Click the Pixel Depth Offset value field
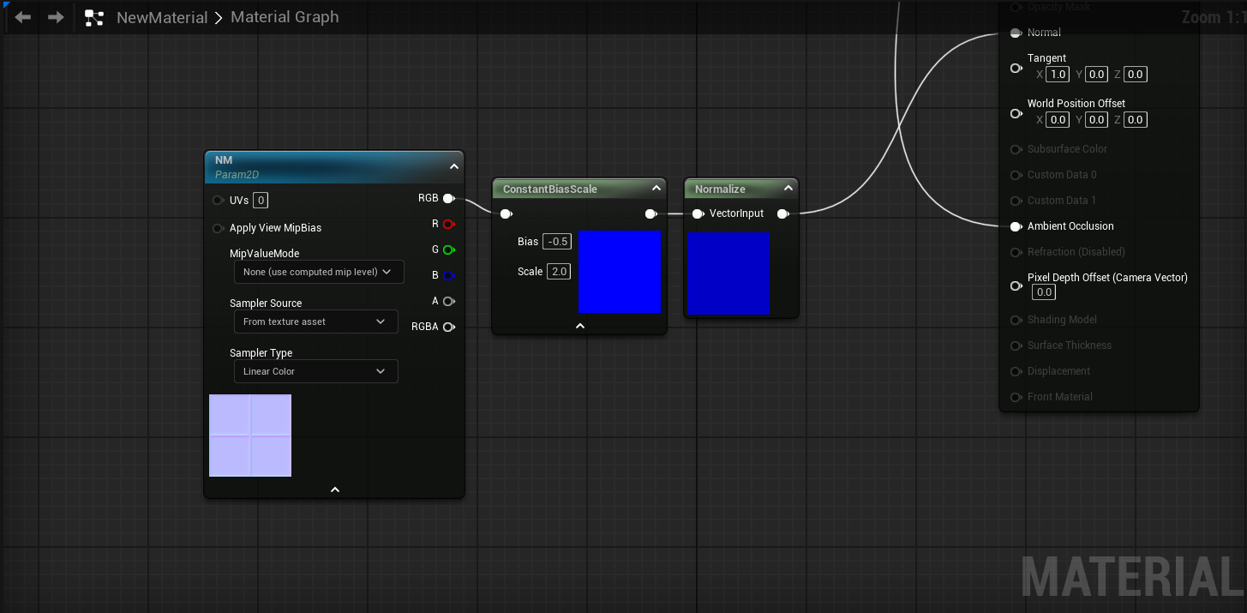The width and height of the screenshot is (1247, 613). tap(1043, 292)
